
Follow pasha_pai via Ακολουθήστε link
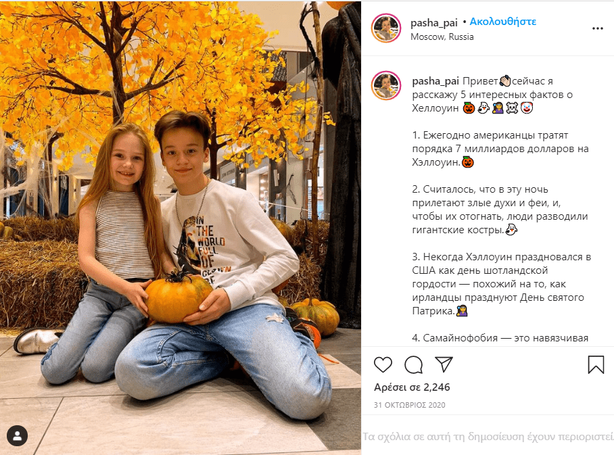[503, 22]
